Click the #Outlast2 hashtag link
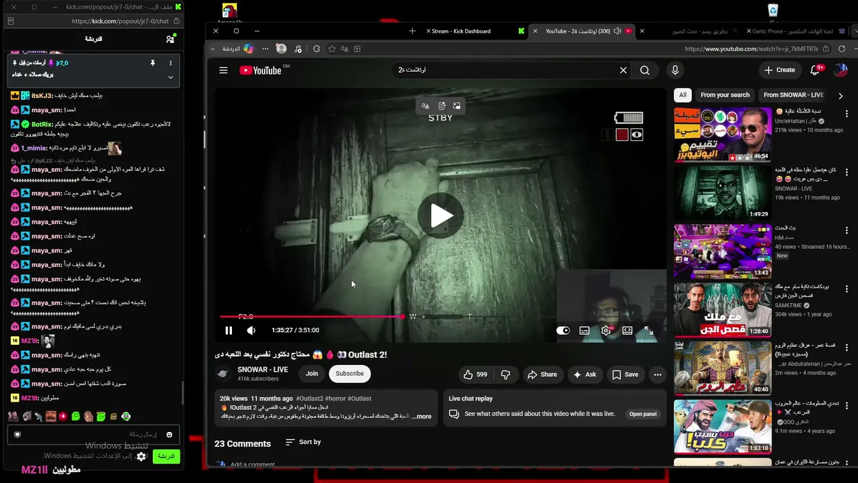 tap(310, 398)
